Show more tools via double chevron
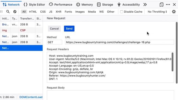 click(x=145, y=5)
